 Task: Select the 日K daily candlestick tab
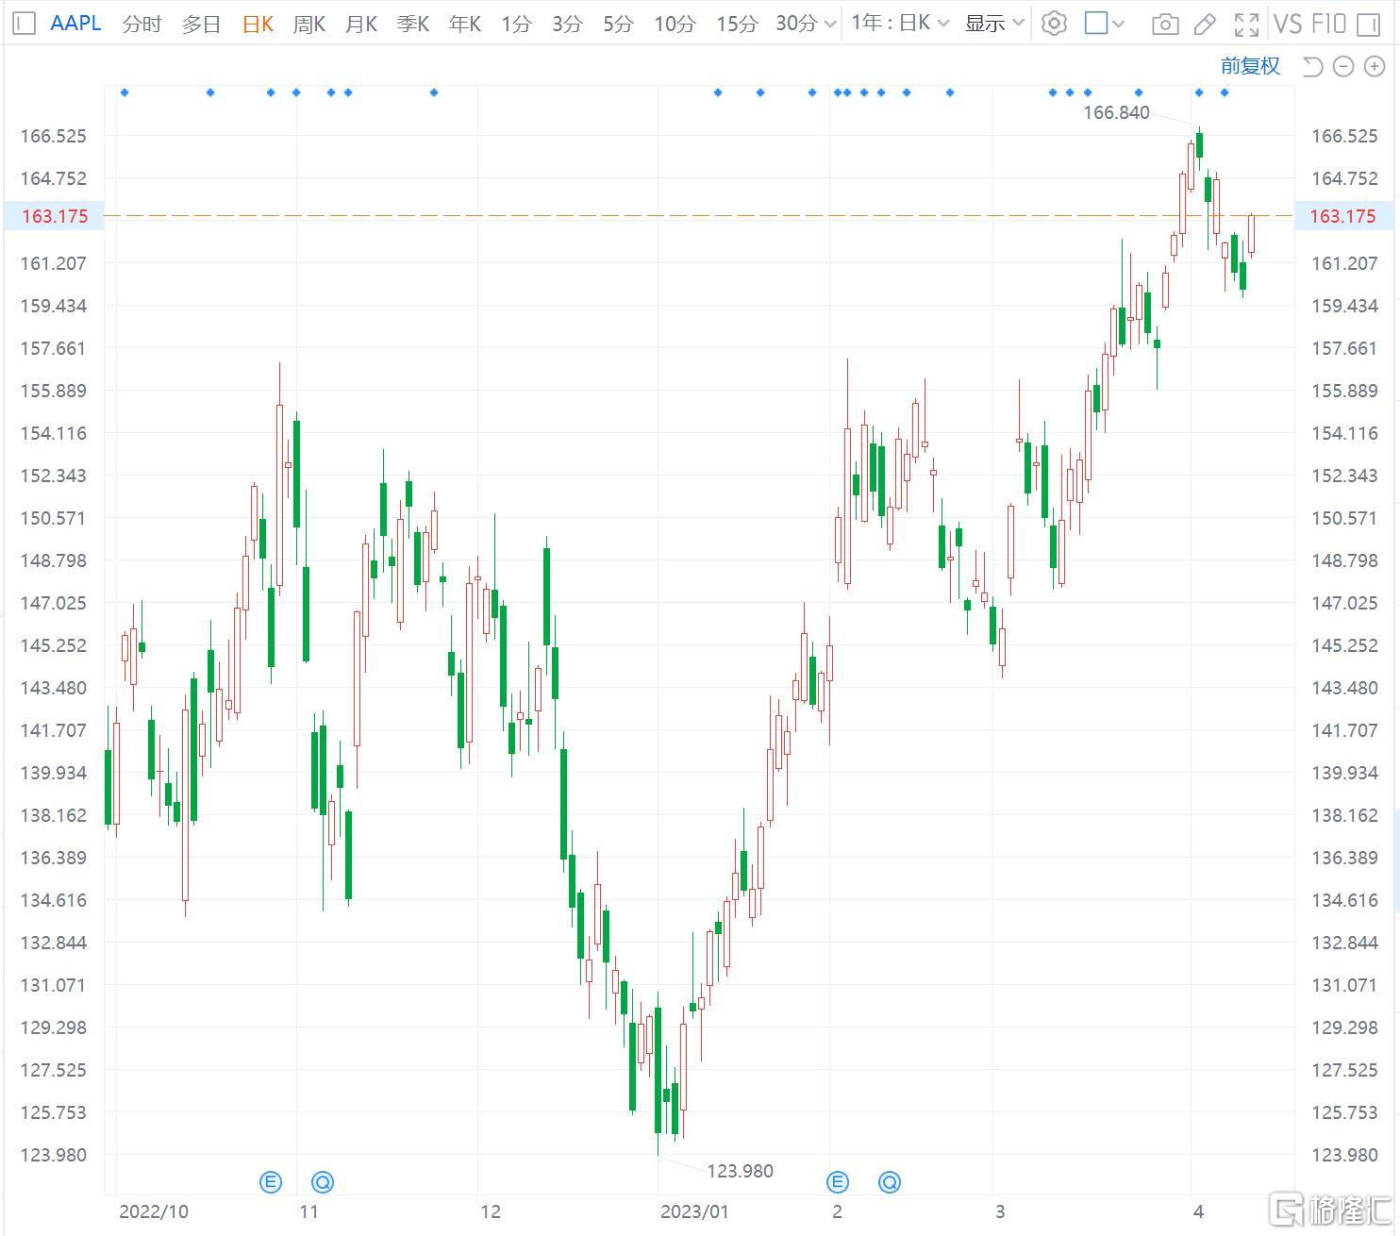[x=258, y=24]
